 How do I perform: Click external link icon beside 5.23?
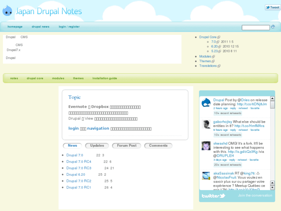point(220,51)
